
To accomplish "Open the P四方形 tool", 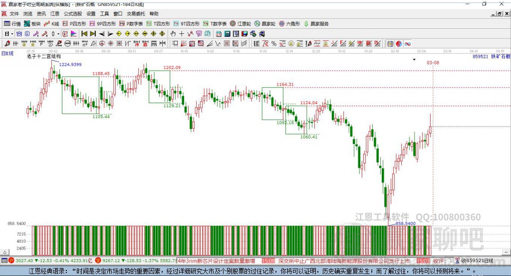I will pyautogui.click(x=74, y=24).
